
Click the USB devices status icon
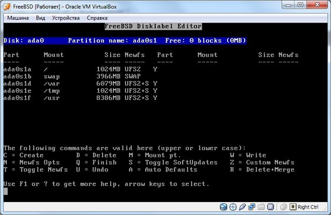pyautogui.click(x=242, y=207)
